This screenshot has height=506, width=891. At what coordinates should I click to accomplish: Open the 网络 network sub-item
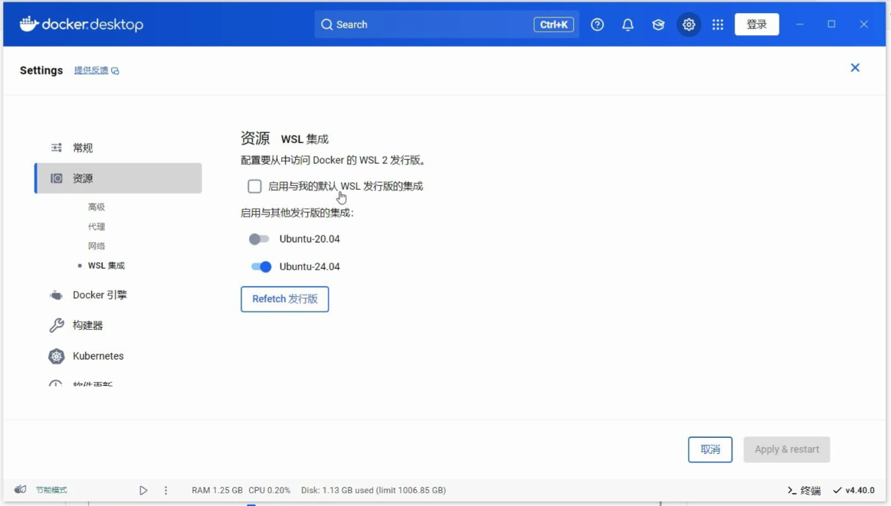tap(97, 246)
